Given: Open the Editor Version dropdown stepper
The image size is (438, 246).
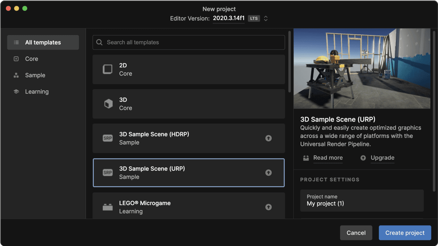Looking at the screenshot, I should 266,18.
